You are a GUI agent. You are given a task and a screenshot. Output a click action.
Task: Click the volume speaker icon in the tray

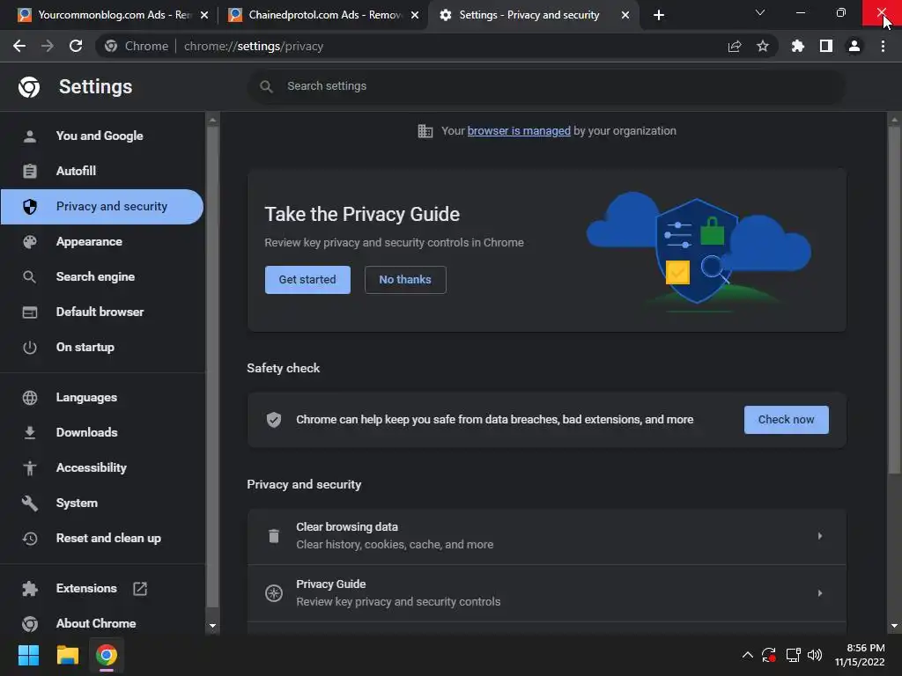tap(815, 655)
